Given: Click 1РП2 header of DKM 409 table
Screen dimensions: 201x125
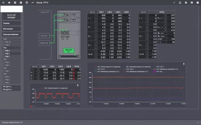Looking at the screenshot, I should point(162,12).
